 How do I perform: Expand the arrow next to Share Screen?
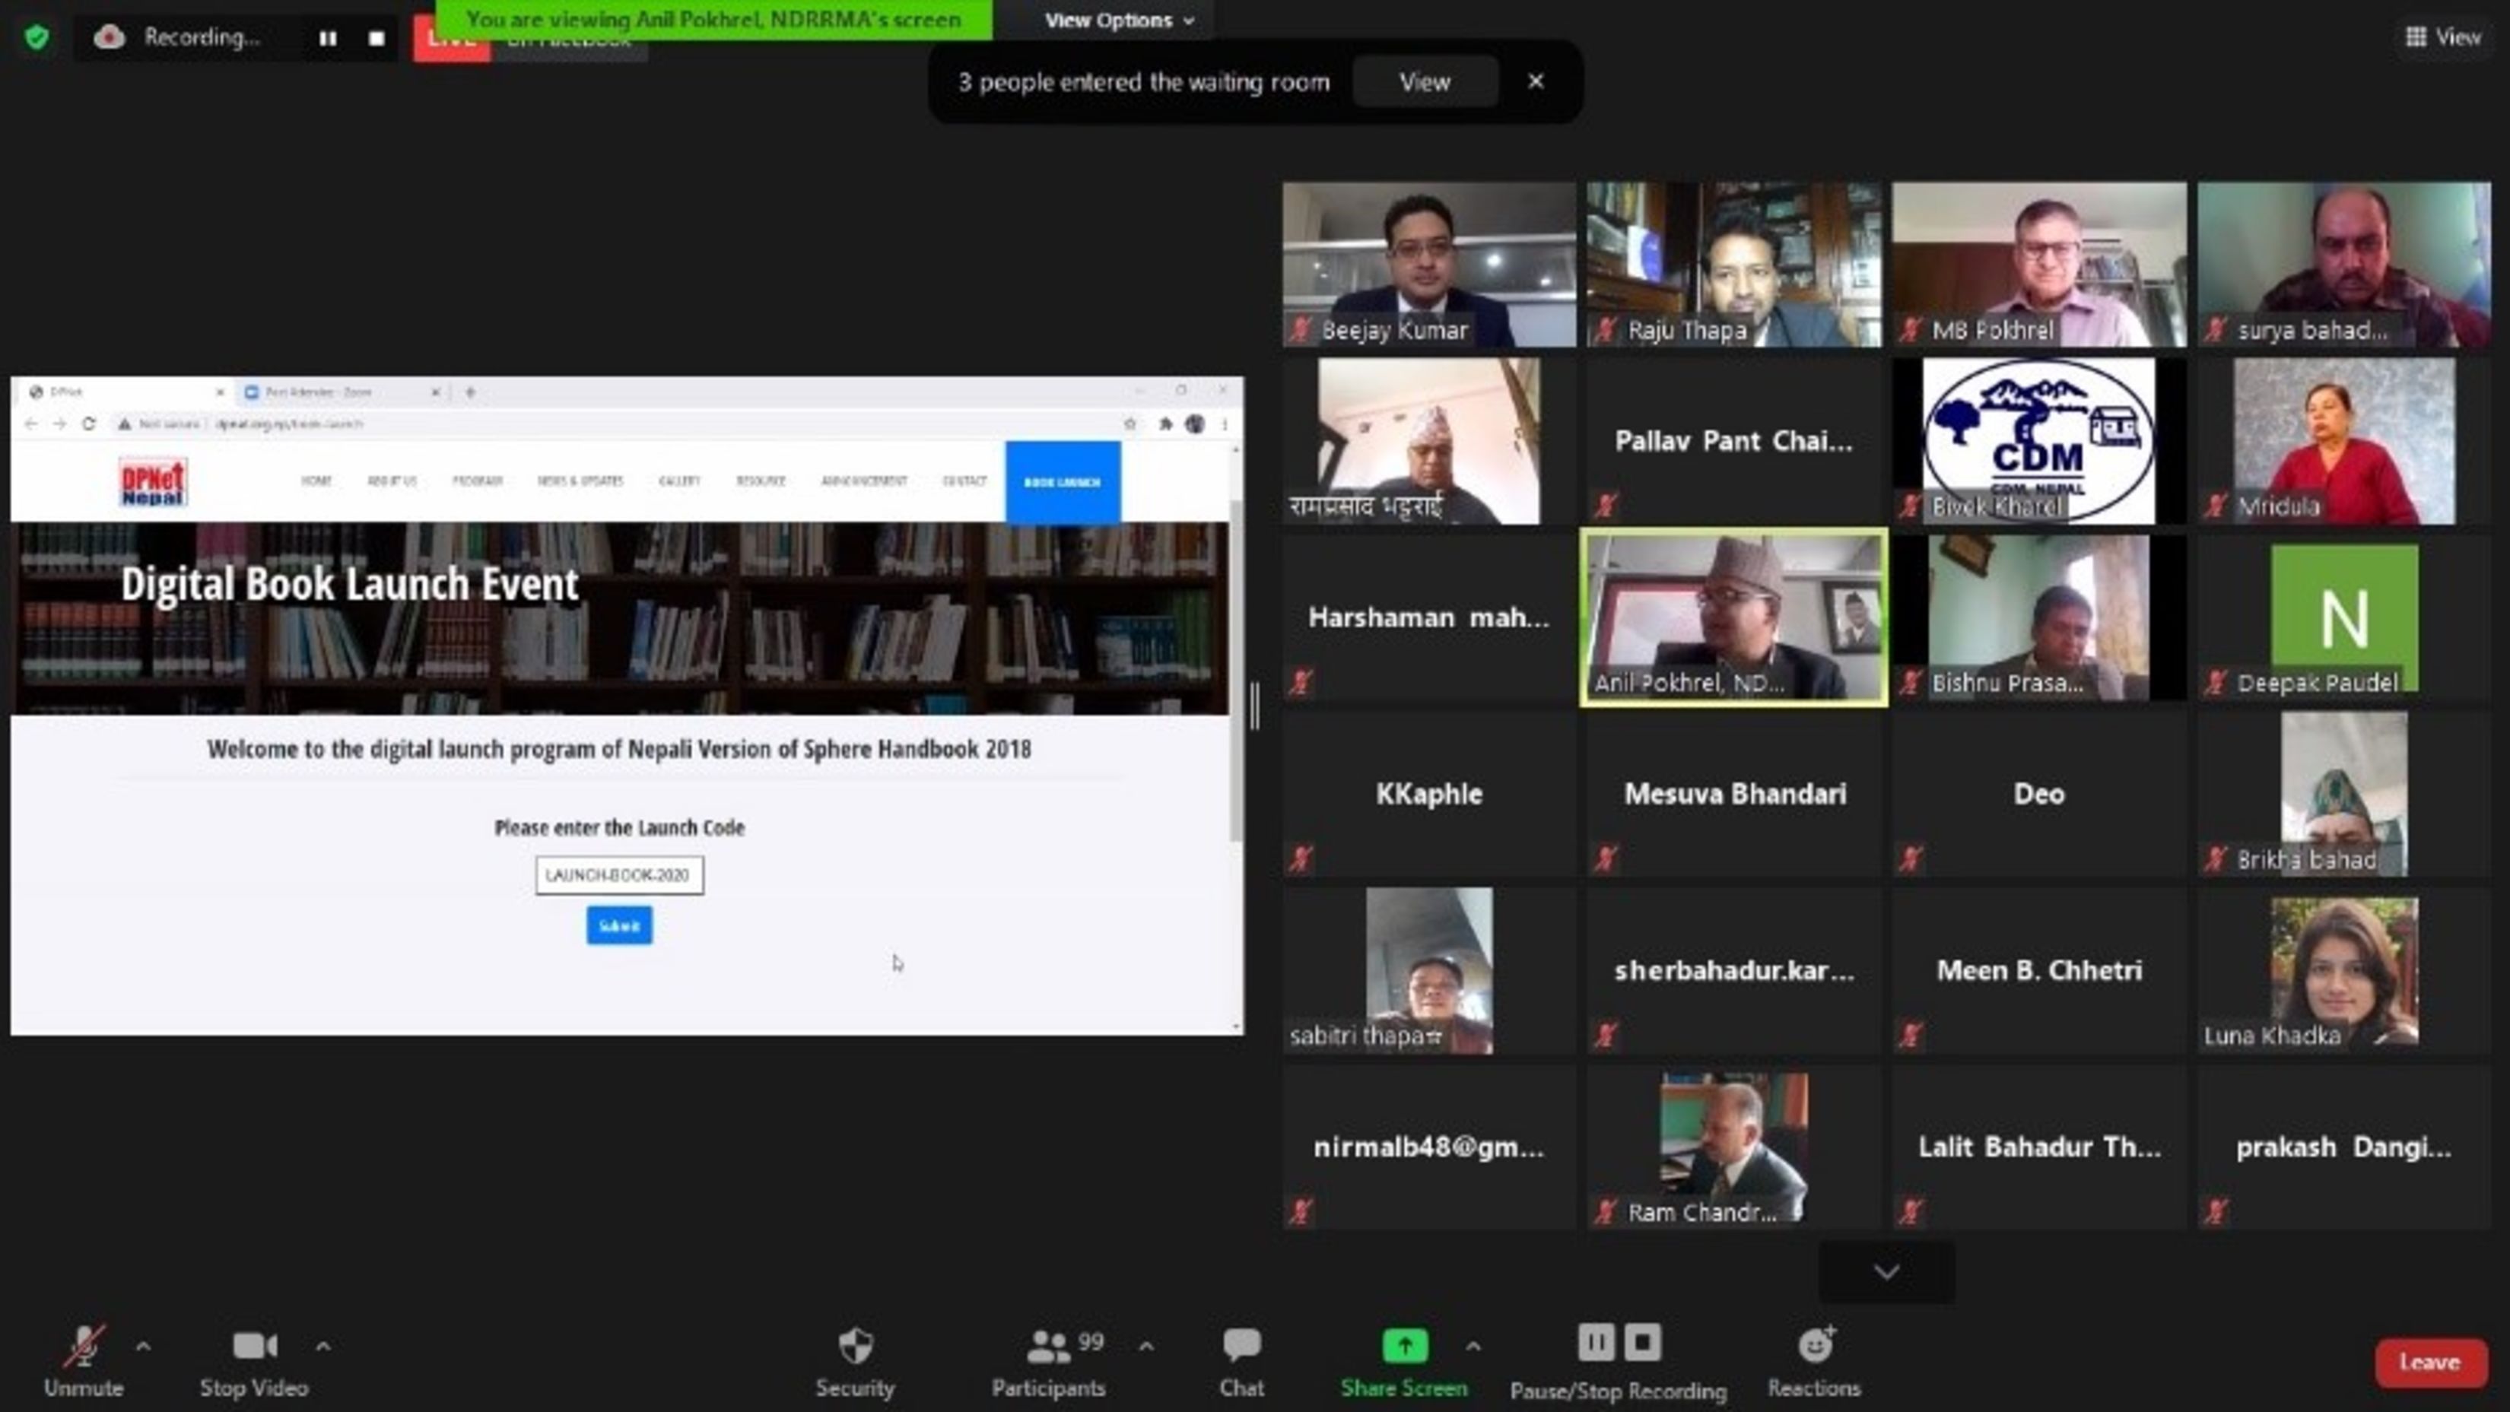pyautogui.click(x=1473, y=1347)
